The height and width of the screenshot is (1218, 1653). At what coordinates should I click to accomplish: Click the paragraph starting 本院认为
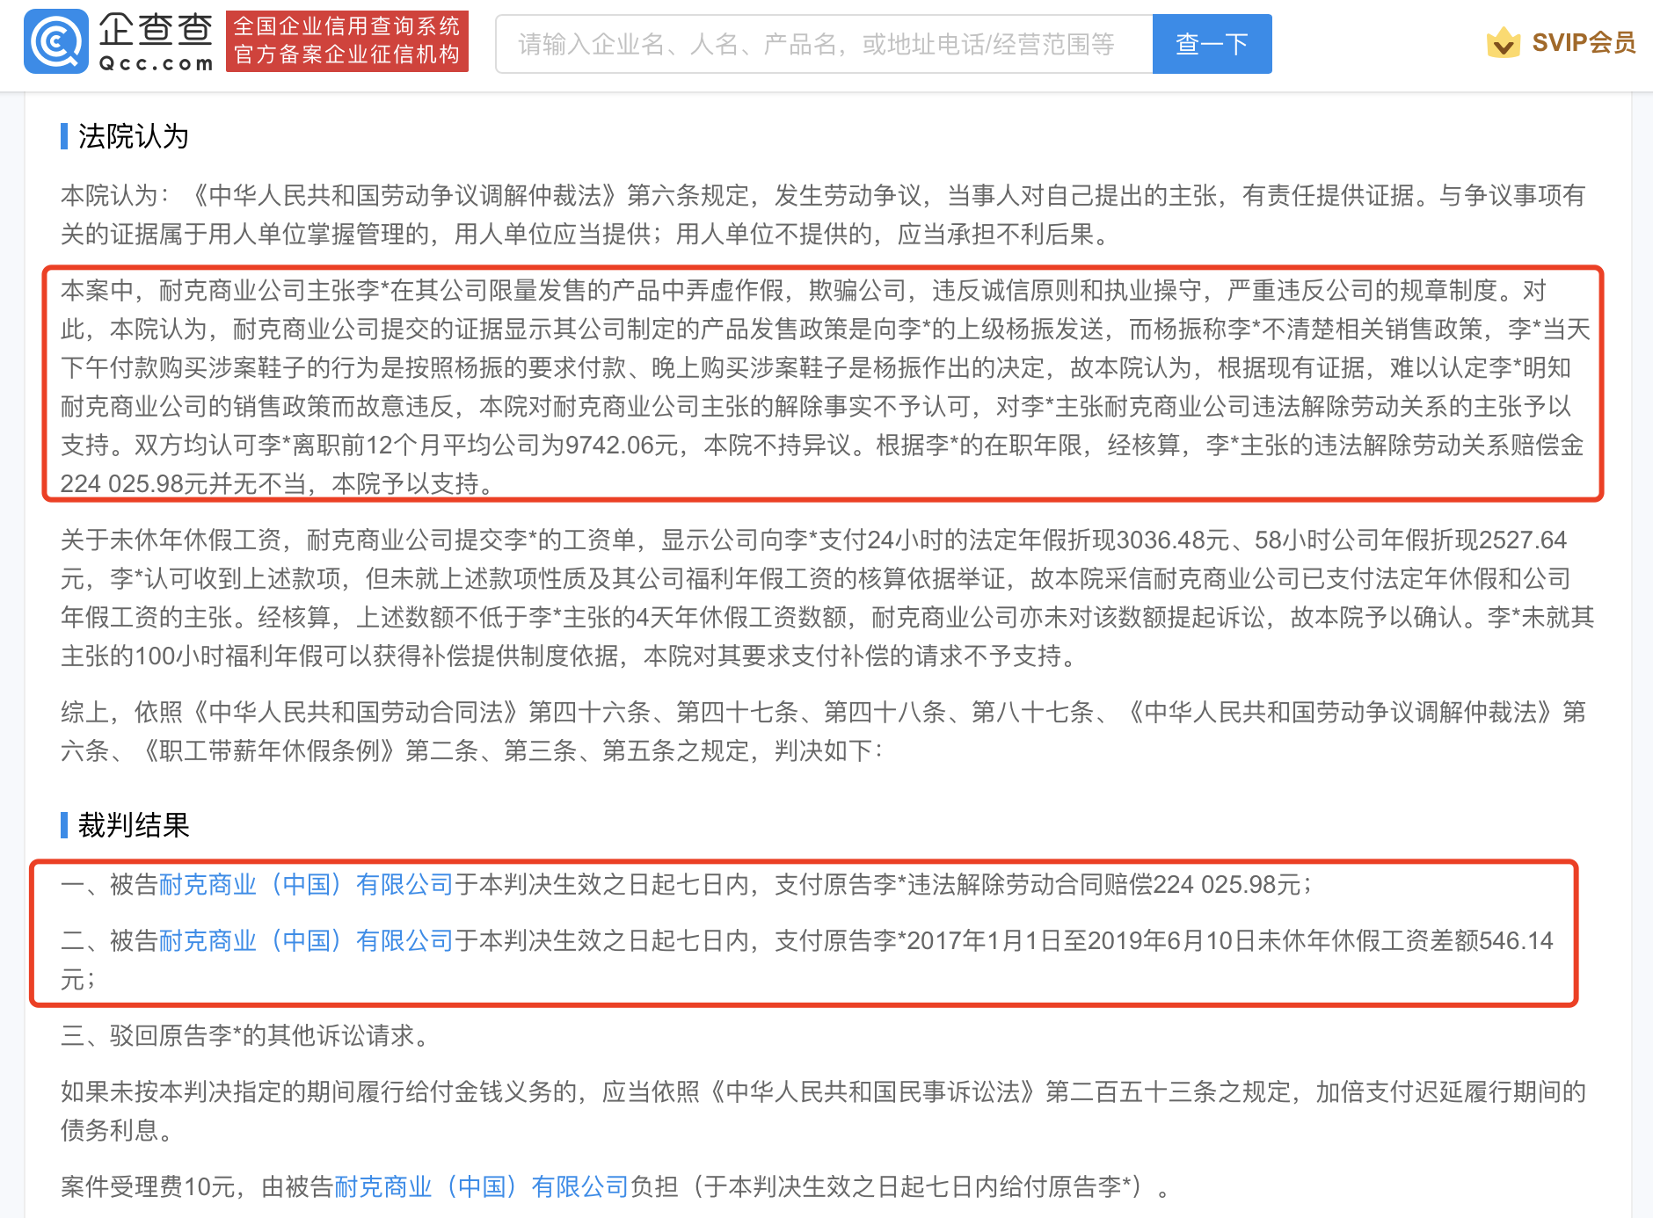[824, 214]
